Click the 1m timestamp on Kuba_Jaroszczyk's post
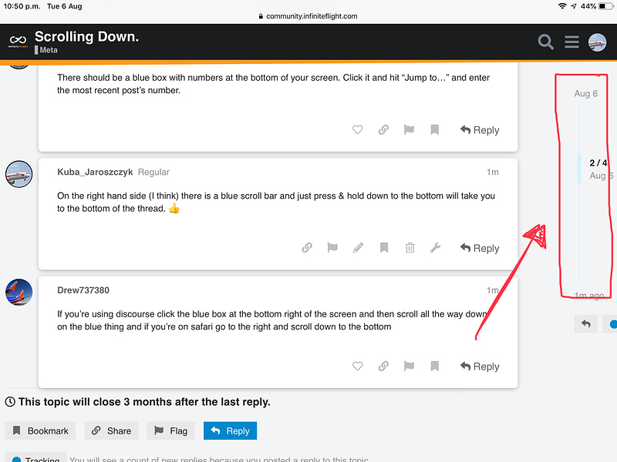Screen dimensions: 617x462 493,172
